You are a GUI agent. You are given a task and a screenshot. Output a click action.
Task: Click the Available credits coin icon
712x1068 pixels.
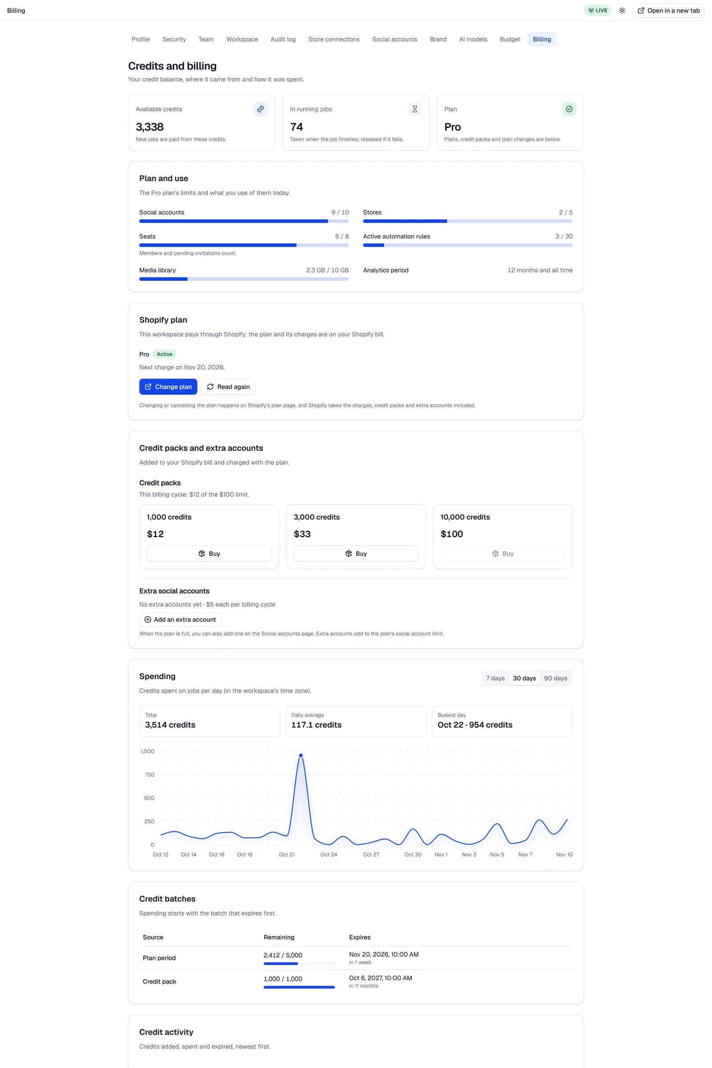tap(260, 109)
